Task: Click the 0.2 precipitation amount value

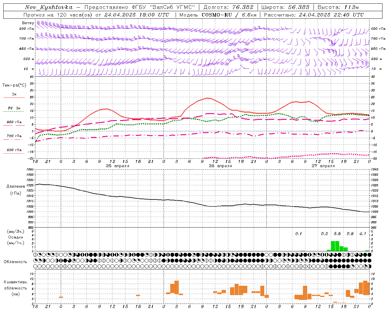Action: [324, 234]
